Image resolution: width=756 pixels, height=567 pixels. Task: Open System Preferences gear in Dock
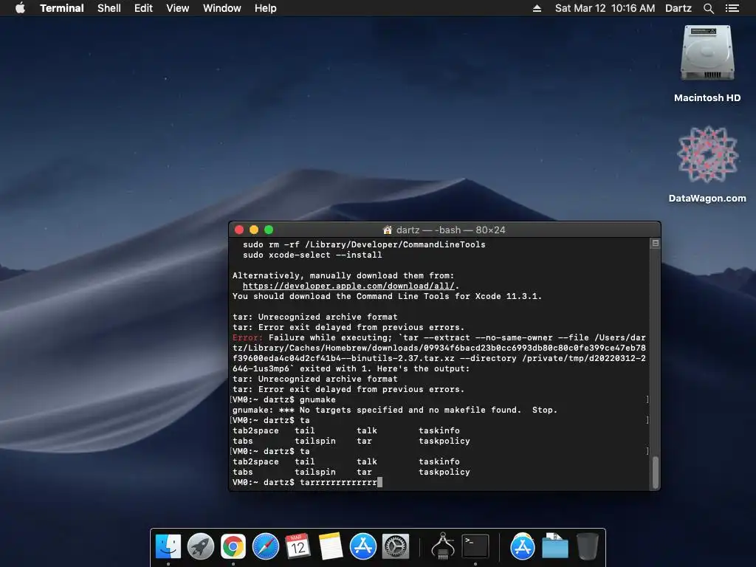(396, 546)
